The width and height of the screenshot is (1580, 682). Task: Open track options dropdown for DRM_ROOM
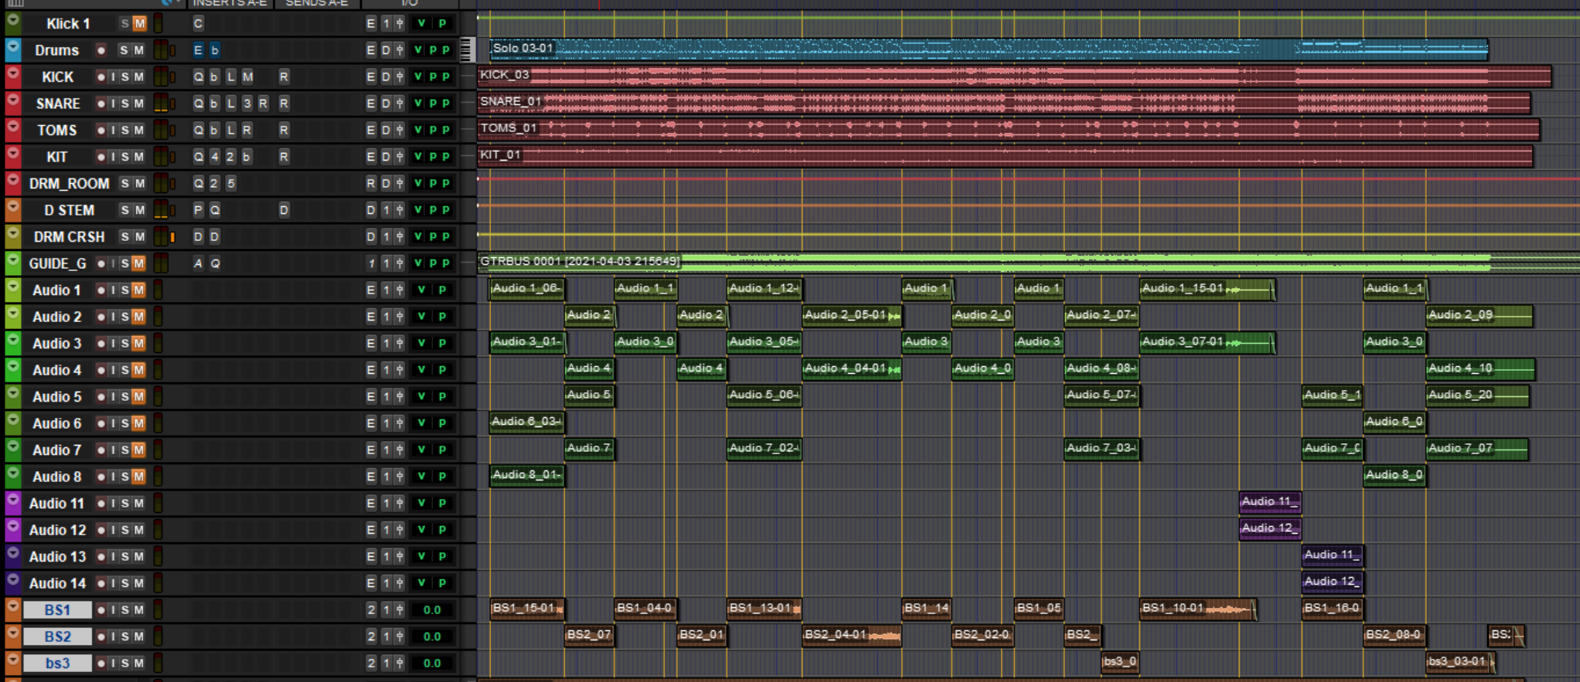[x=13, y=183]
